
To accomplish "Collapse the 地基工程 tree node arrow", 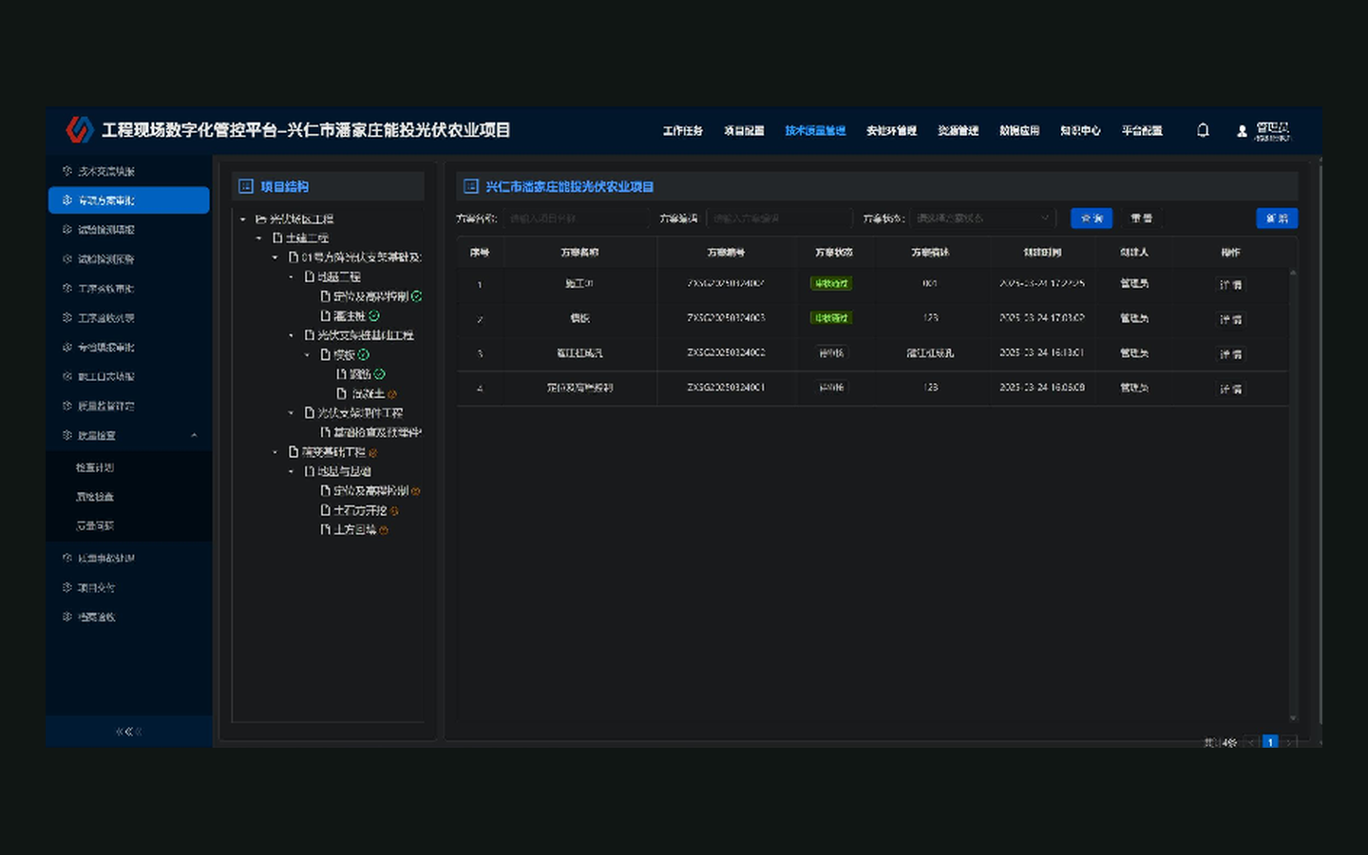I will [x=291, y=277].
